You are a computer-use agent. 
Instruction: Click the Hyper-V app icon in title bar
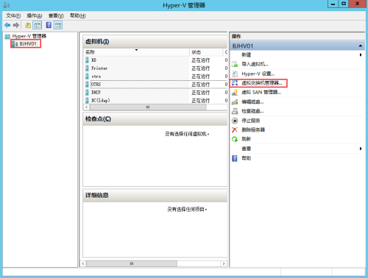7,5
